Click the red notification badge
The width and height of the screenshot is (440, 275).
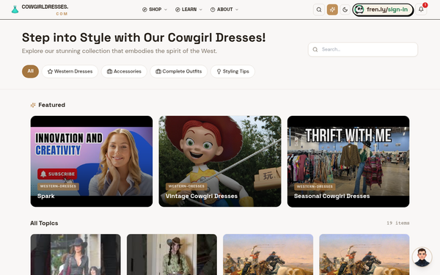tap(425, 5)
